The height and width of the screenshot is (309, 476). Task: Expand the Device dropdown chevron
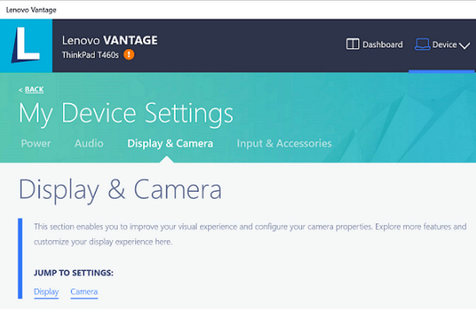[465, 46]
